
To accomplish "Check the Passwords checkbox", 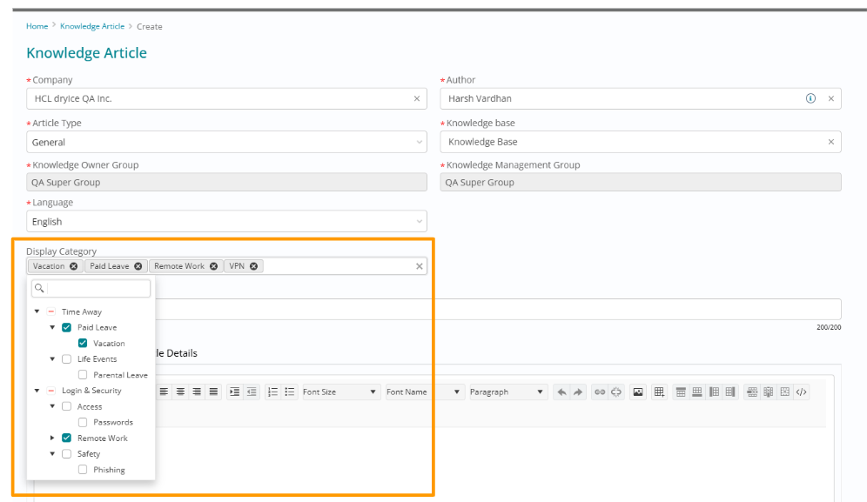I will click(x=83, y=422).
